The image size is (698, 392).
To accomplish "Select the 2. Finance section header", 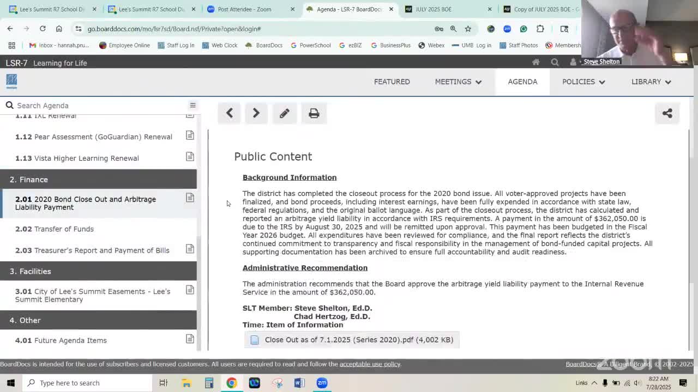I will coord(98,179).
